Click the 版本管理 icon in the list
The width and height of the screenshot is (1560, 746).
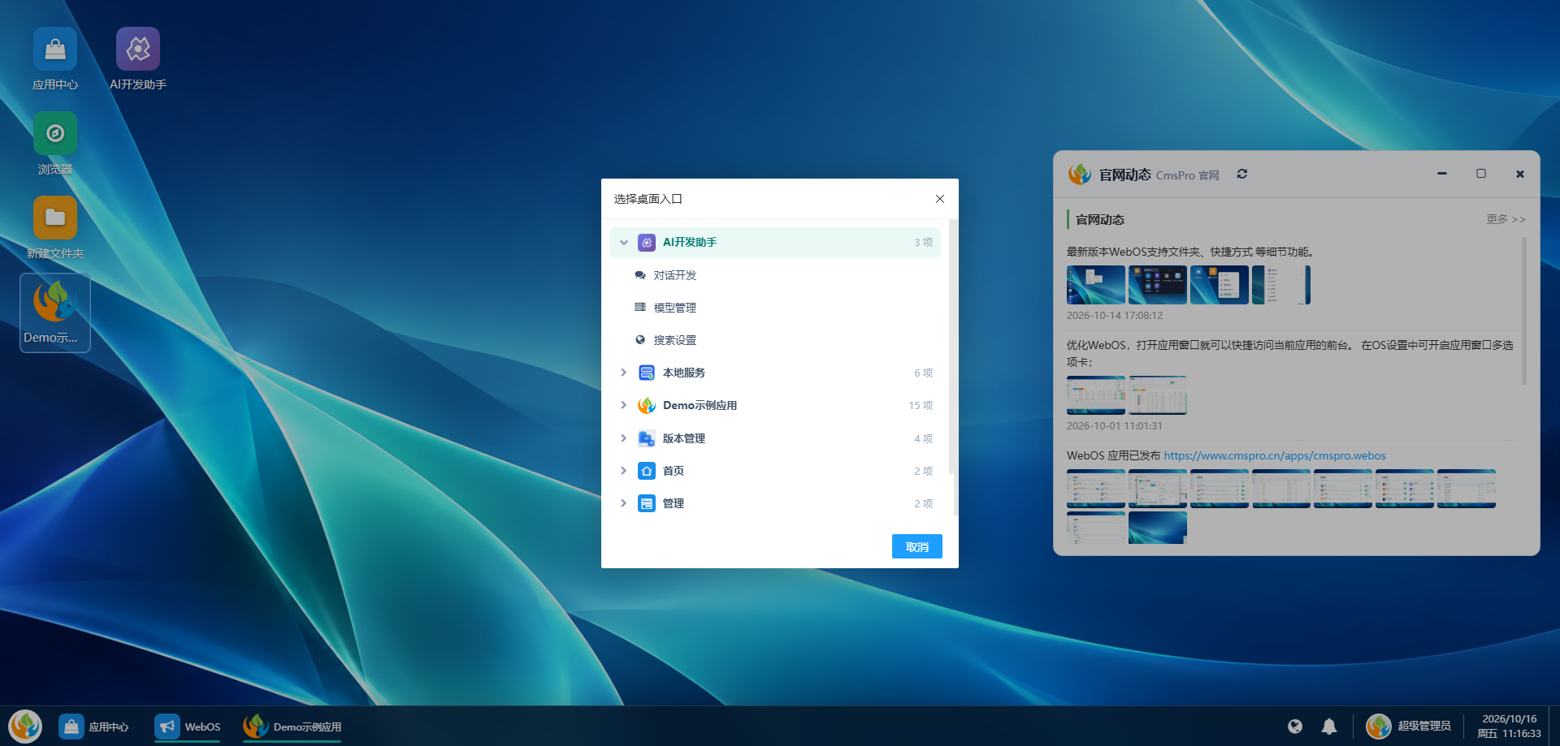tap(647, 438)
